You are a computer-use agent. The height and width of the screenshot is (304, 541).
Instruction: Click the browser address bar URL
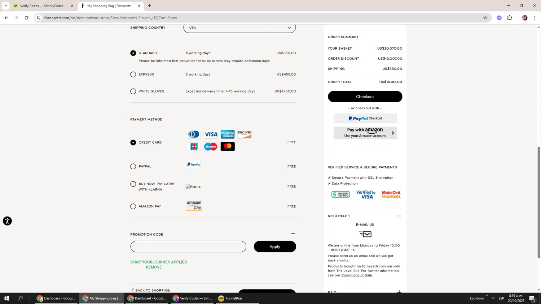[110, 18]
